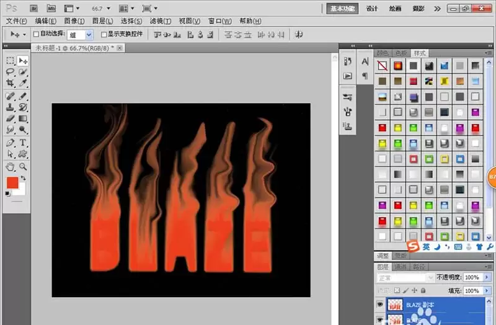Select the Dodge tool
The image size is (496, 325).
(23, 130)
